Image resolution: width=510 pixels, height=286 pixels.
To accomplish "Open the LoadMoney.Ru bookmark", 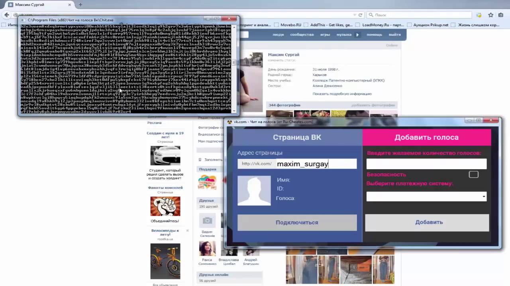I will click(x=380, y=25).
